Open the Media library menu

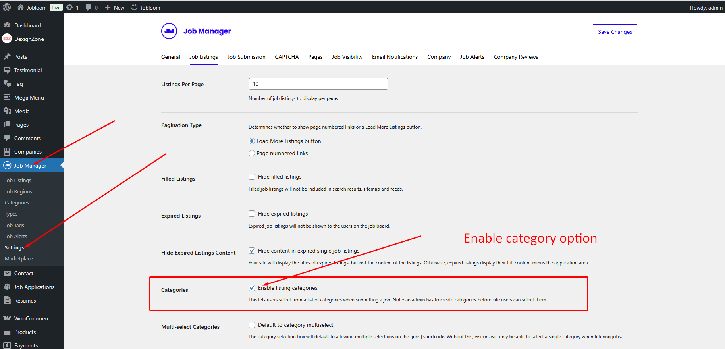coord(22,111)
